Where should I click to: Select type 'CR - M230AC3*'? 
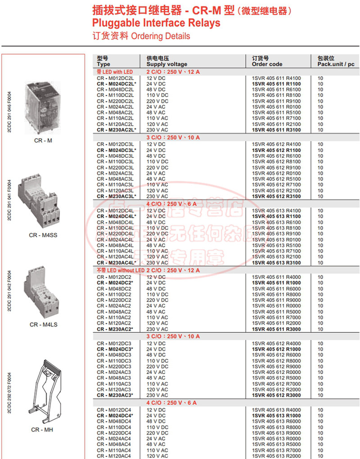115,395
